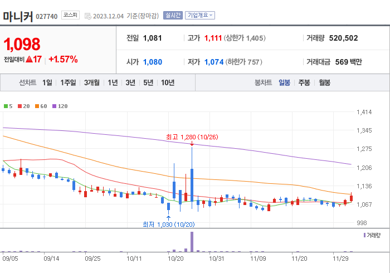390x273 pixels.
Task: Click the 998 price axis label
Action: tap(362, 223)
